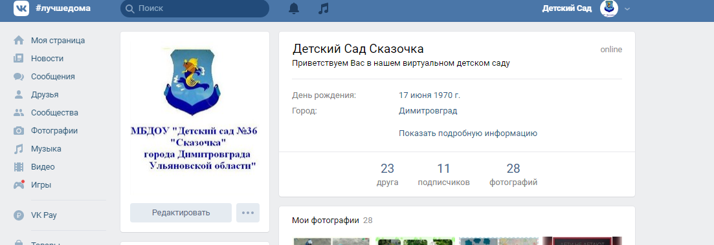Click the small profile avatar in header
The image size is (714, 245).
tap(609, 8)
